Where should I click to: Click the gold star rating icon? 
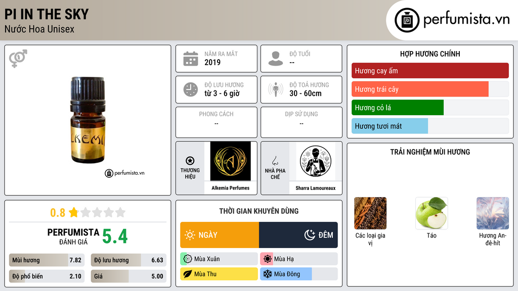73,212
